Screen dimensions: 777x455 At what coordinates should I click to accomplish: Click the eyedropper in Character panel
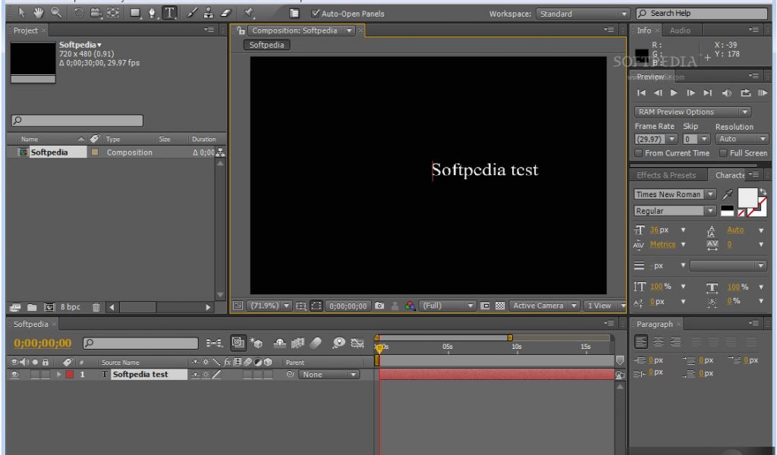728,194
